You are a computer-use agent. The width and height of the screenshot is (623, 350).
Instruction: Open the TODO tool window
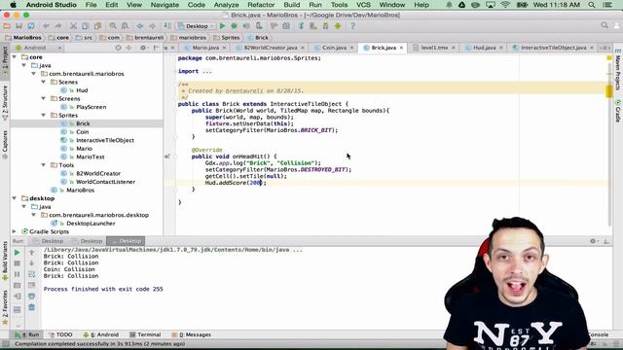pos(60,334)
